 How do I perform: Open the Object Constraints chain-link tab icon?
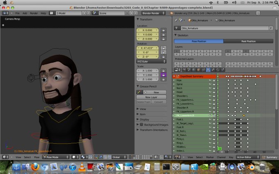pos(204,70)
